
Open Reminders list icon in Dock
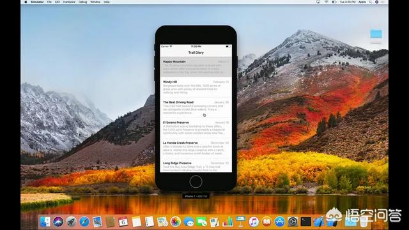click(149, 222)
